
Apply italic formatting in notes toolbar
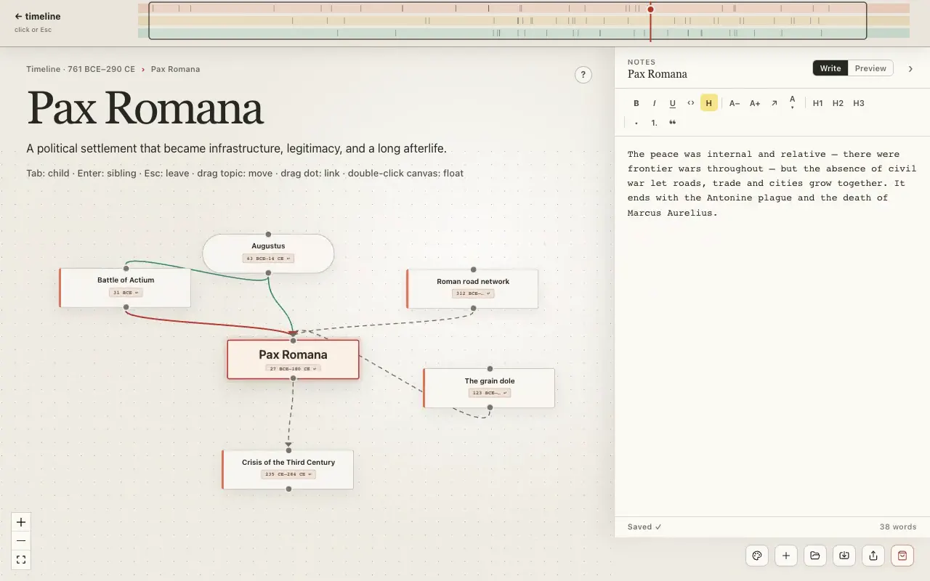tap(654, 103)
